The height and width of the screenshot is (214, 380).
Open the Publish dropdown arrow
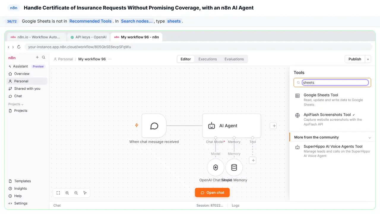point(368,59)
